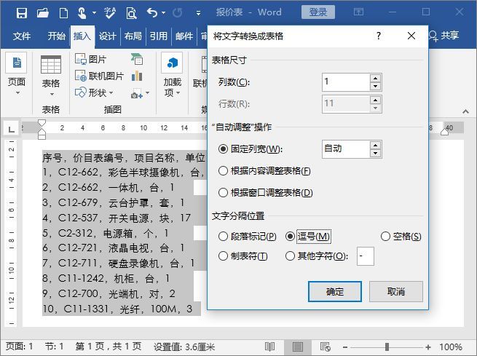Click the New blank document icon
477x356 pixels.
pyautogui.click(x=63, y=13)
